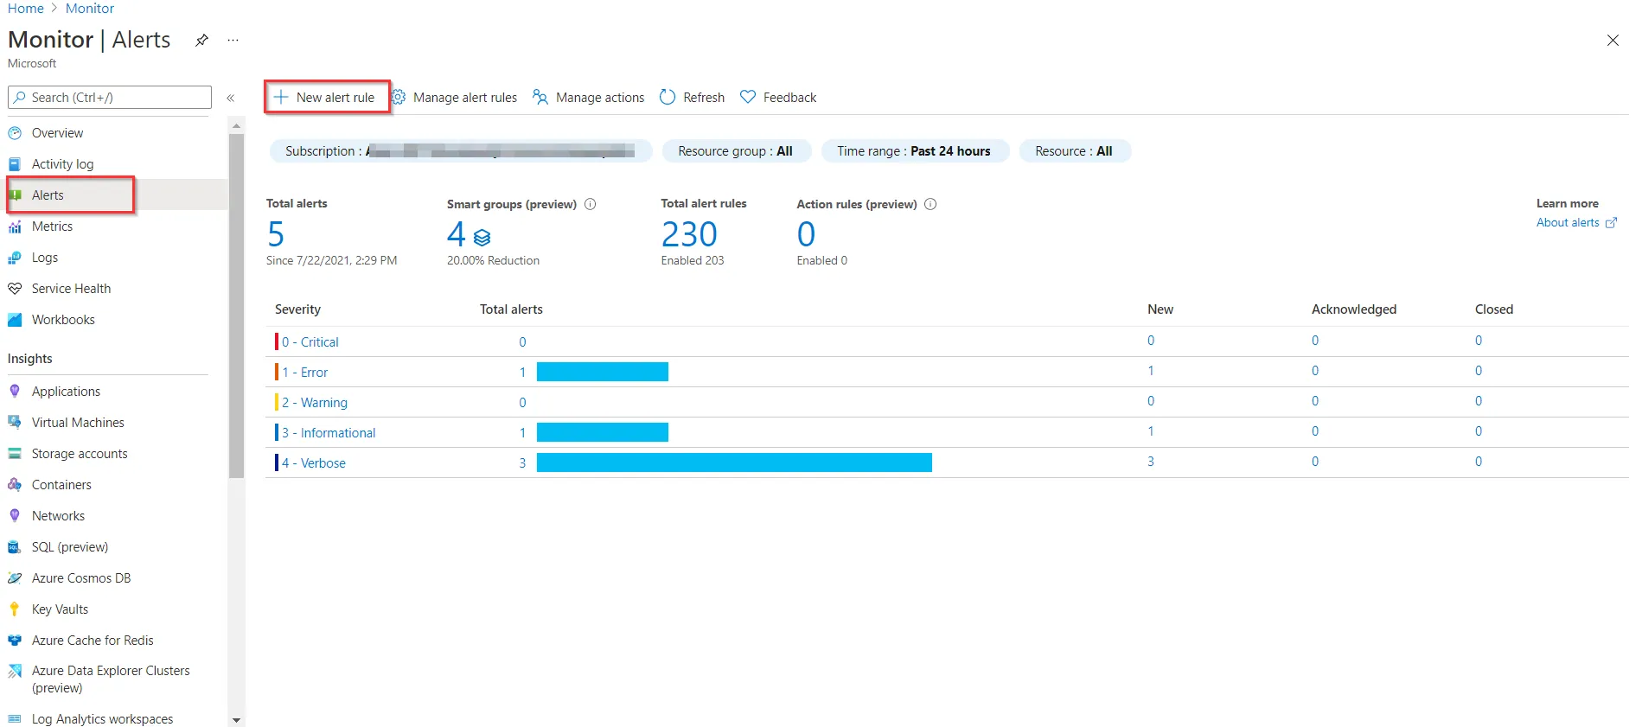Viewport: 1642px width, 727px height.
Task: Go to Monitor breadcrumb
Action: click(90, 9)
